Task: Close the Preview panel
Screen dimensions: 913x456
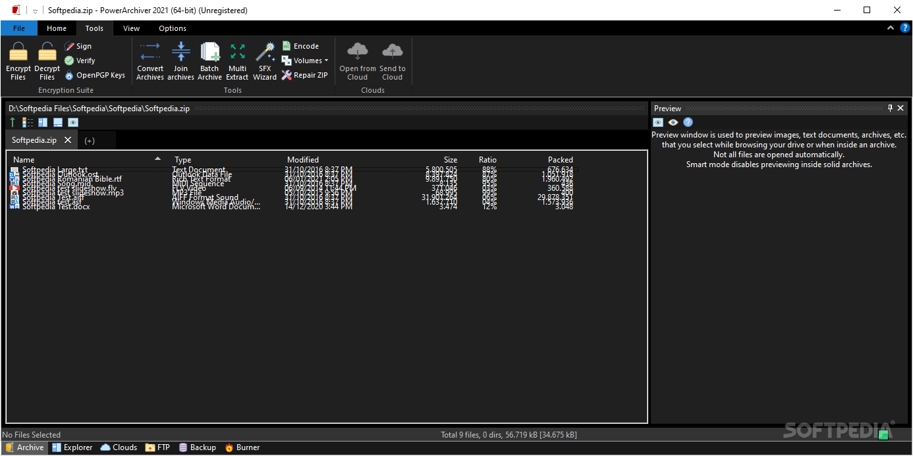Action: coord(900,108)
